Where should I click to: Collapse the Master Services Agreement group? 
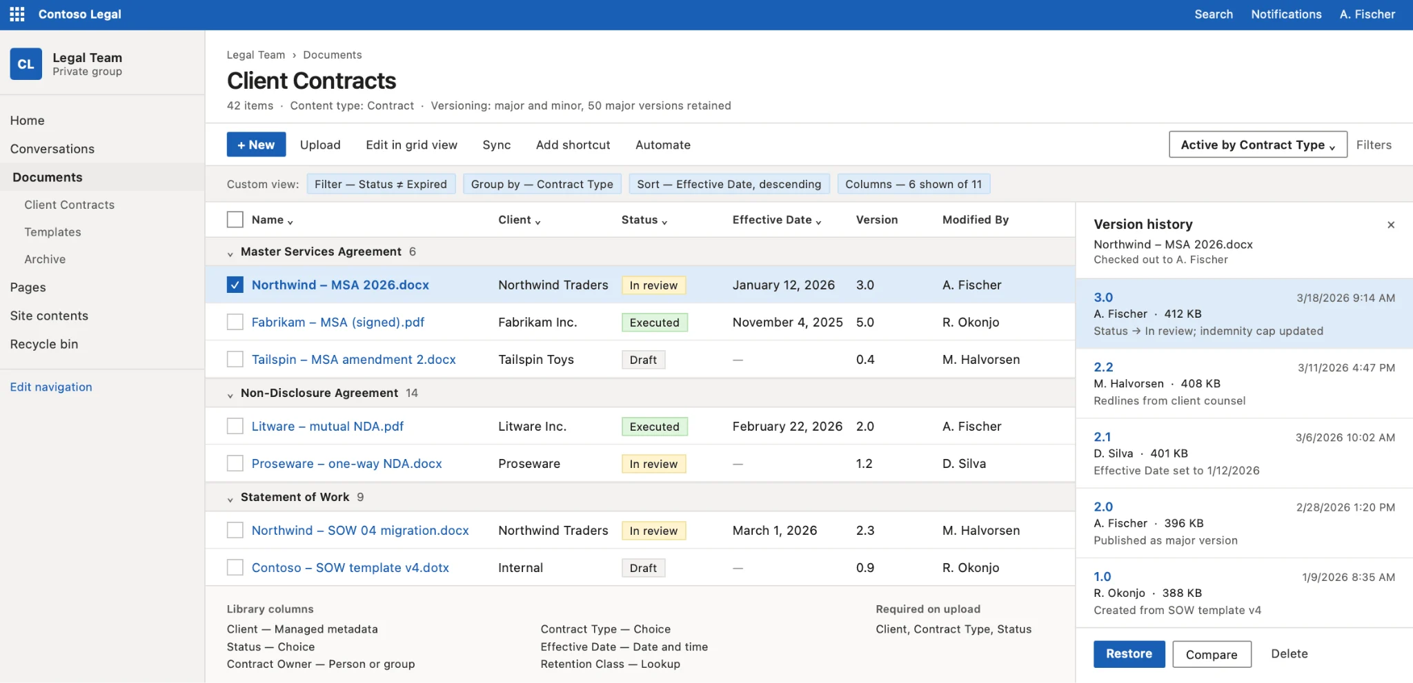pos(230,253)
